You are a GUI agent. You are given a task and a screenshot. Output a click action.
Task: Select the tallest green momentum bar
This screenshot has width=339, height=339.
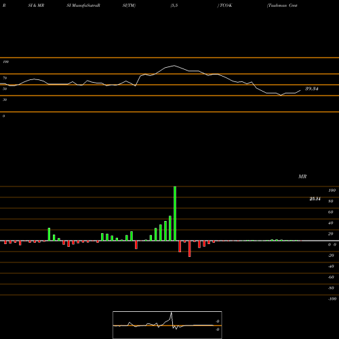(175, 214)
